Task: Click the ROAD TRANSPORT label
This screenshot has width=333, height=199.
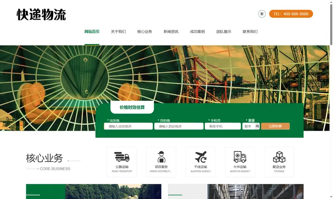Action: coord(122,171)
